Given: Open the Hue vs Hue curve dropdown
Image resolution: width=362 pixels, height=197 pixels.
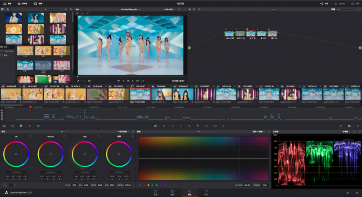Looking at the screenshot, I should [x=259, y=132].
